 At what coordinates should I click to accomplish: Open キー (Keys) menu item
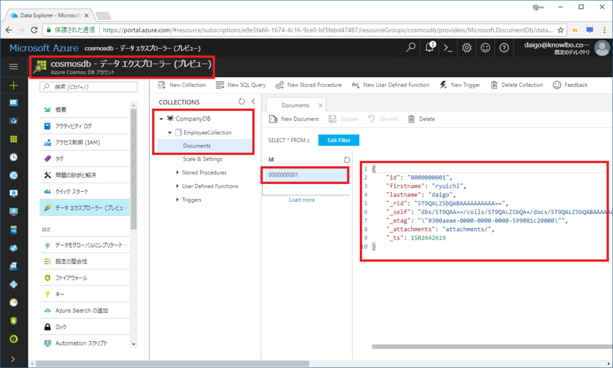tap(84, 295)
